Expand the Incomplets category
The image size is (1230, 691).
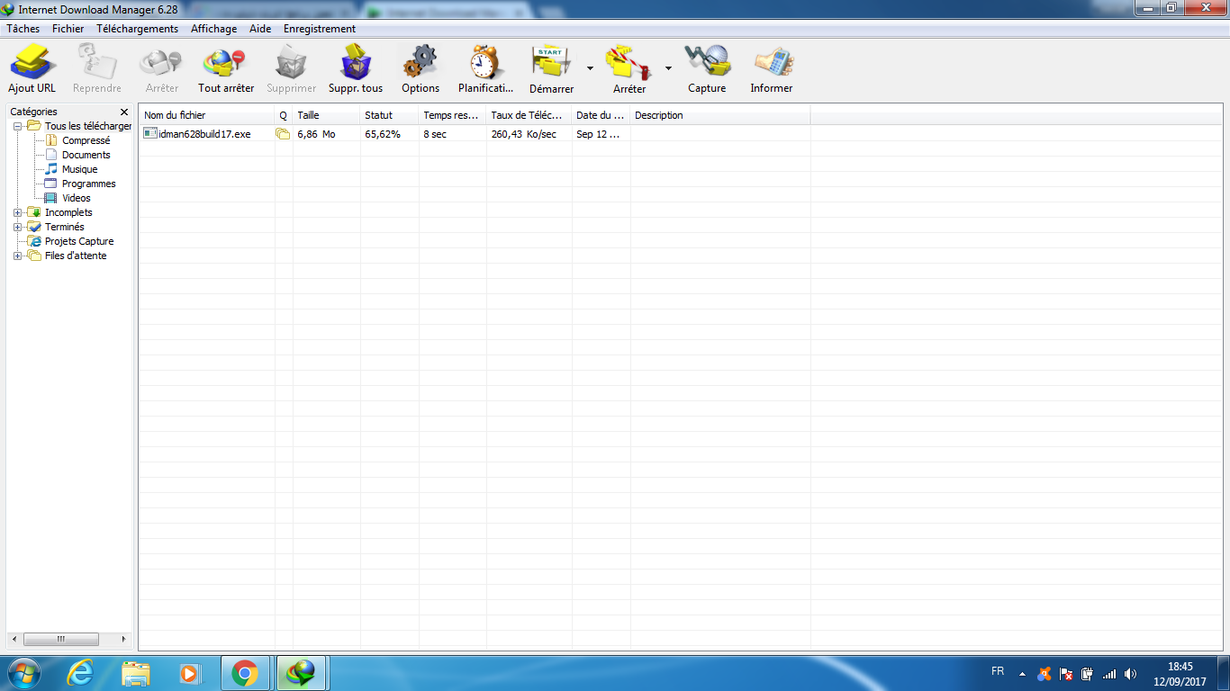pyautogui.click(x=18, y=212)
